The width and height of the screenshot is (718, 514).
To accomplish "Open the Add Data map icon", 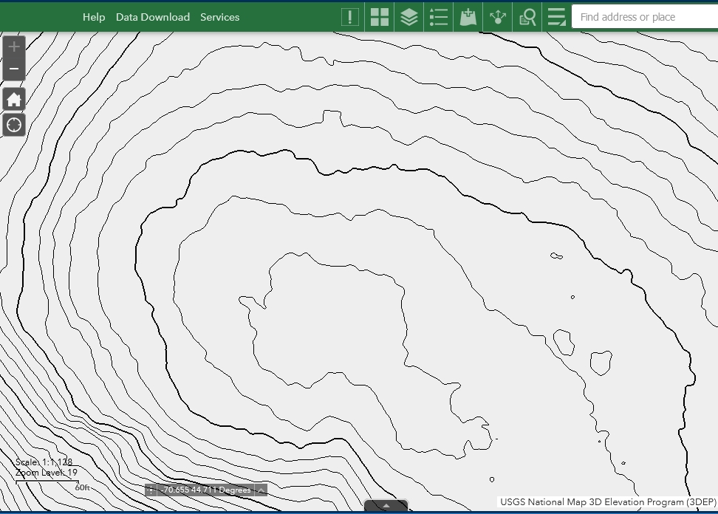I will (x=468, y=17).
